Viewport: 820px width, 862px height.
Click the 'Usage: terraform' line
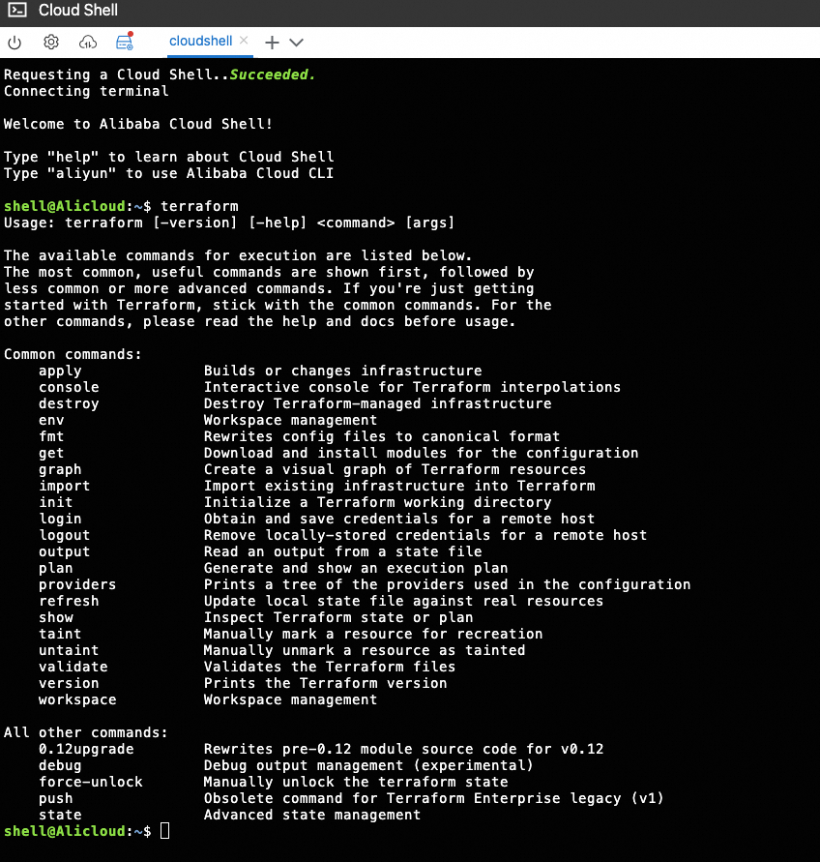(x=229, y=223)
